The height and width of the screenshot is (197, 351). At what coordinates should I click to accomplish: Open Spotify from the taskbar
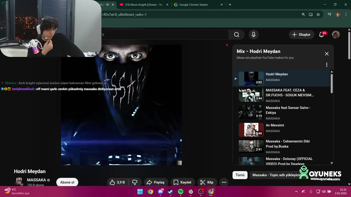pyautogui.click(x=180, y=192)
